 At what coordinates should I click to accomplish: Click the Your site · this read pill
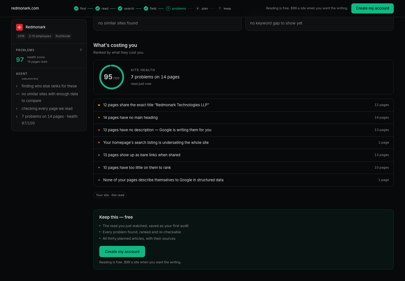pos(110,195)
